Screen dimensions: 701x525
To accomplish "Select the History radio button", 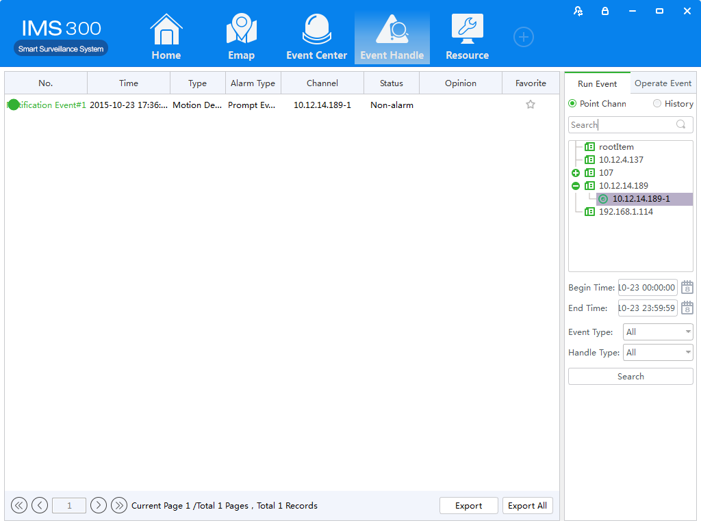I will 657,104.
